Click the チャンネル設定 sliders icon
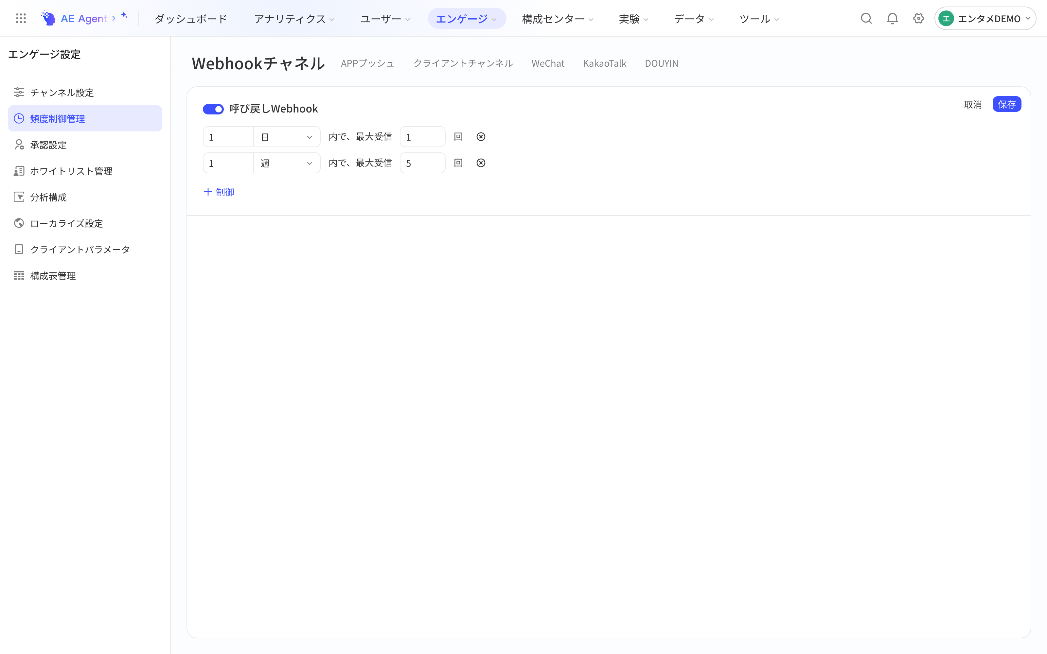This screenshot has width=1047, height=654. tap(19, 92)
